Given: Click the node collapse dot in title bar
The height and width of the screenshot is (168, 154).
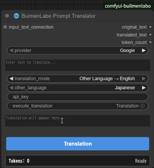Looking at the screenshot, I should [7, 16].
